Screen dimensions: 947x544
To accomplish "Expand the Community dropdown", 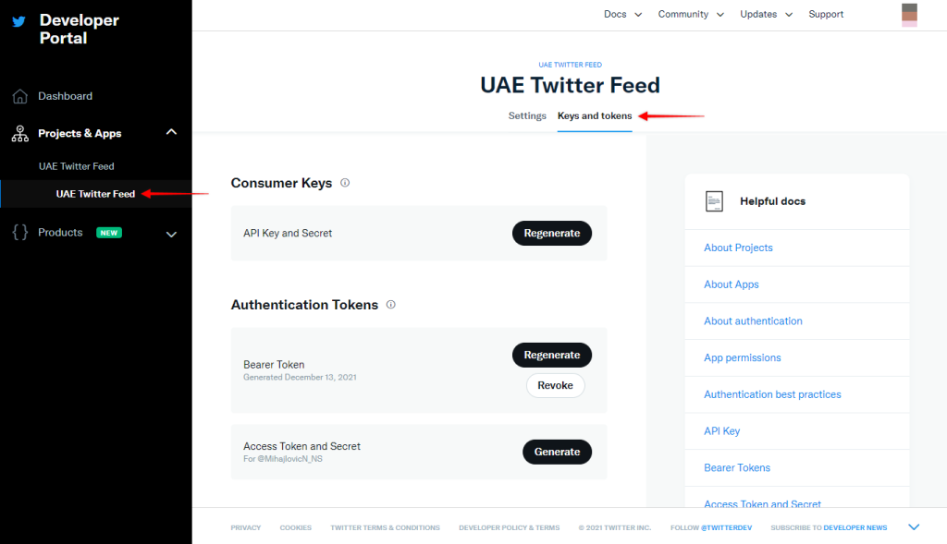I will coord(685,14).
